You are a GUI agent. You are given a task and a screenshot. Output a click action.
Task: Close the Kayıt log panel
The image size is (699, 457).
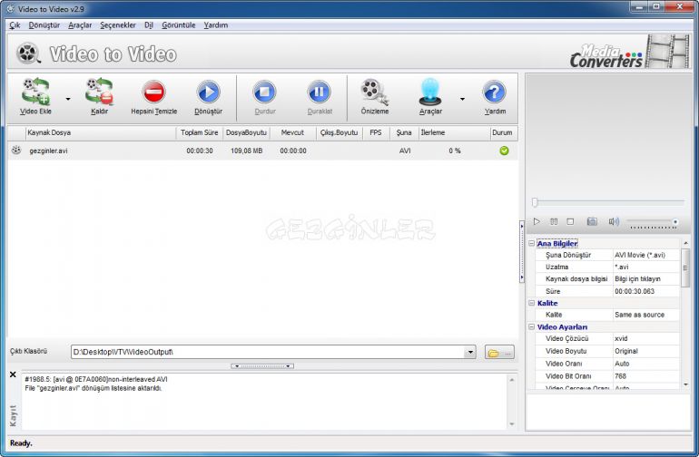pyautogui.click(x=13, y=374)
